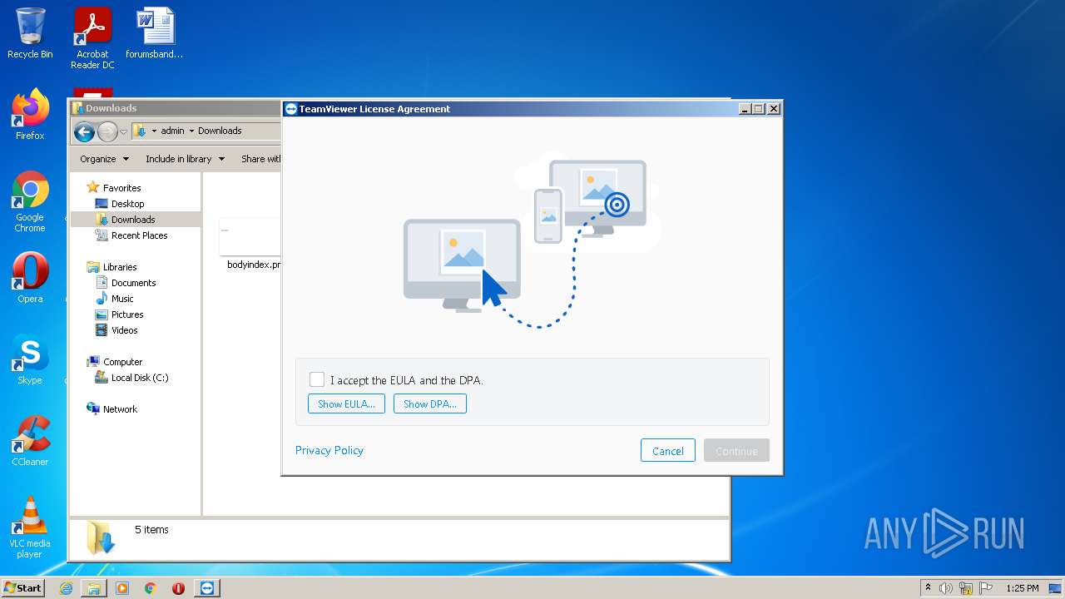
Task: Launch Firefox from desktop shortcut
Action: pyautogui.click(x=30, y=115)
